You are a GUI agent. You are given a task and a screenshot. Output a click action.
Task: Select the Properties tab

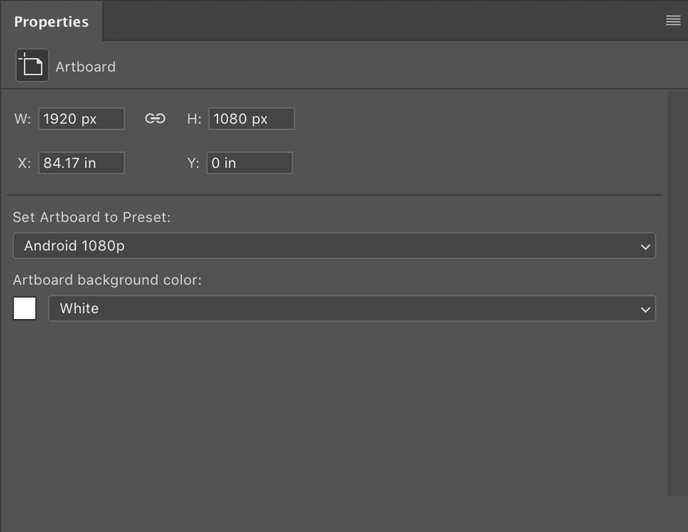[x=51, y=22]
